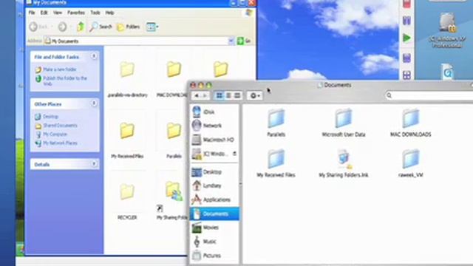Click the Back button in Explorer toolbar
473x266 pixels.
(x=39, y=27)
